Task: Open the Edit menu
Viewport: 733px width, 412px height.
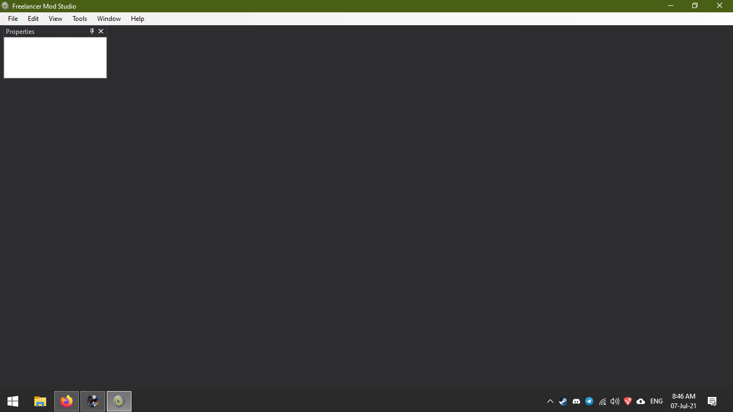Action: 33,19
